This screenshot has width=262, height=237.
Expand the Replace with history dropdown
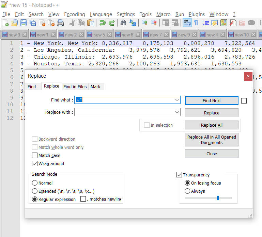[x=177, y=112]
